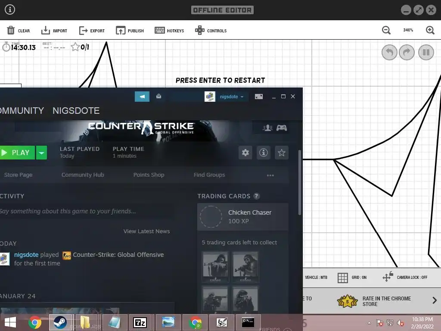Switch vehicle type MTB
The width and height of the screenshot is (441, 331).
coord(316,278)
